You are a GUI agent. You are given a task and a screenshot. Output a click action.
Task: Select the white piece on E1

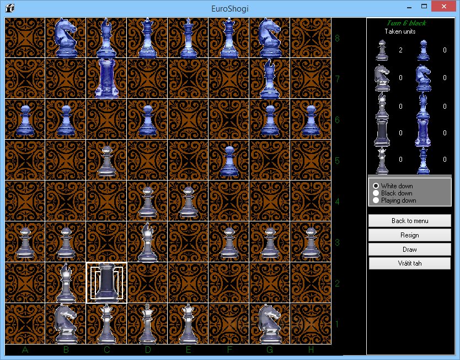click(188, 324)
